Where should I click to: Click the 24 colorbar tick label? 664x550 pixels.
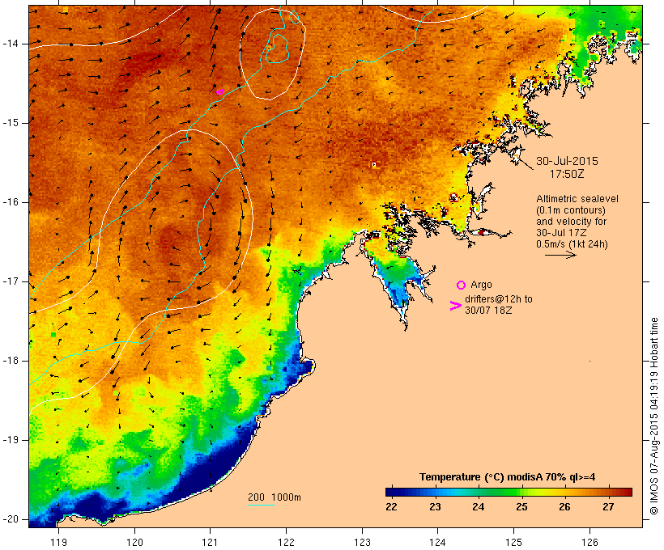478,507
